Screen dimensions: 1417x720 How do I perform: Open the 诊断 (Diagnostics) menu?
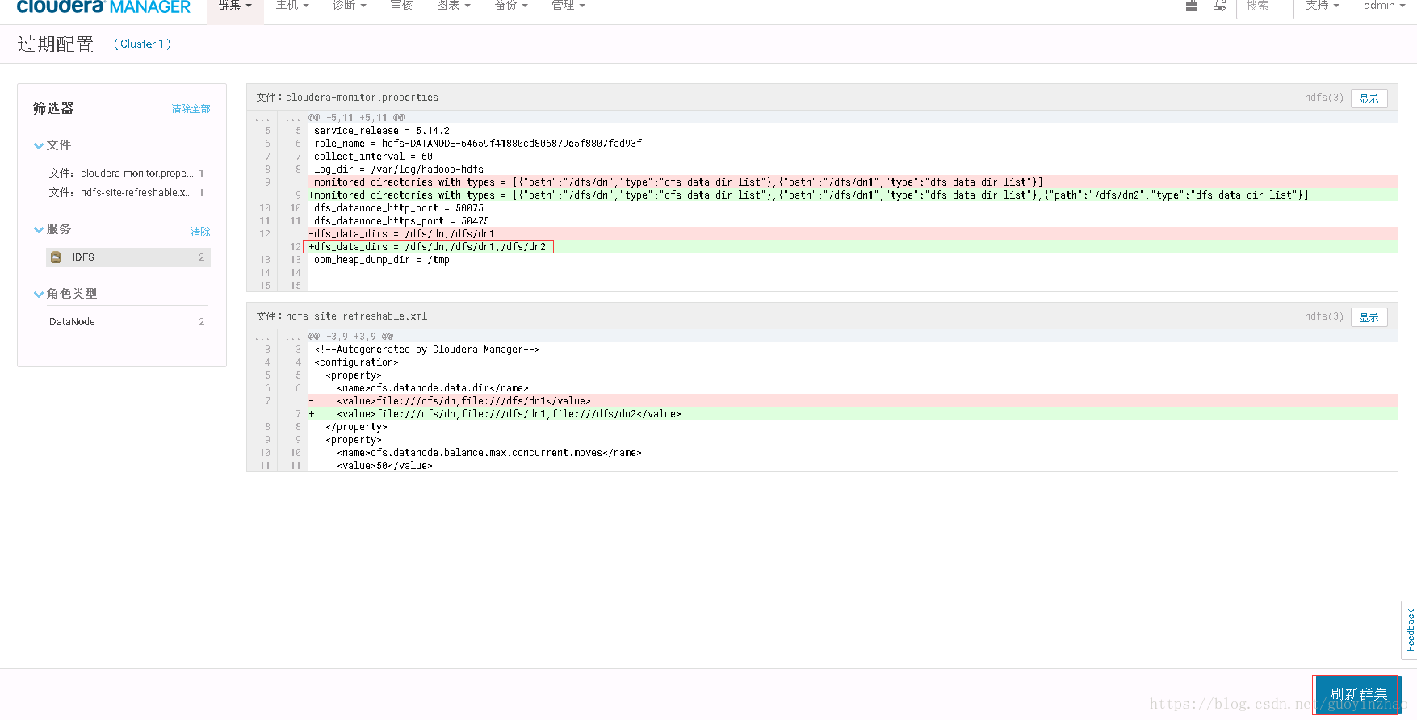click(x=350, y=6)
